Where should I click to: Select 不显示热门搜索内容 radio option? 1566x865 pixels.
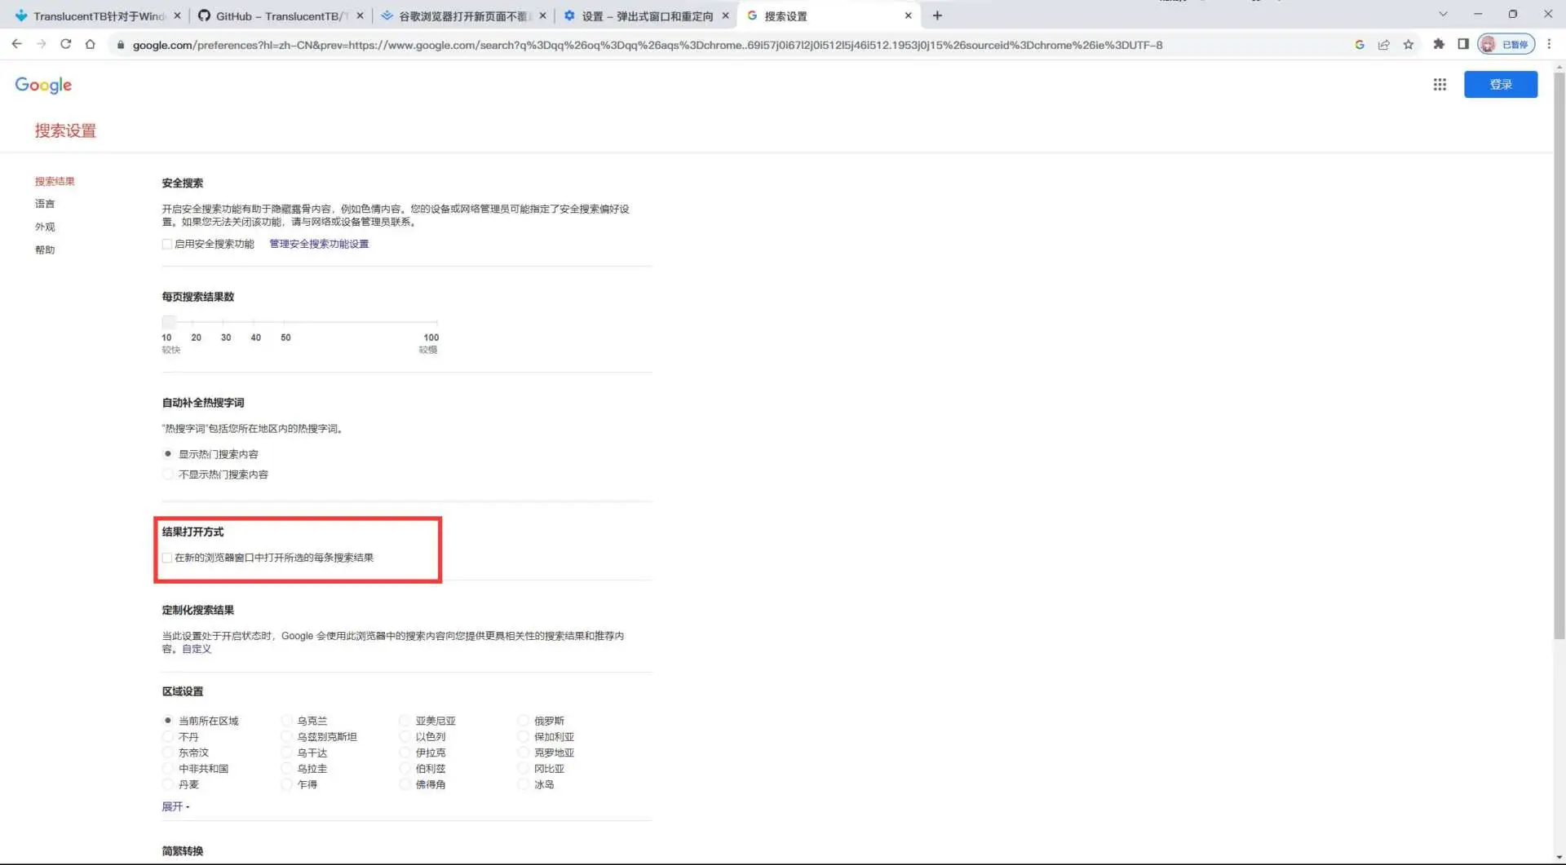point(168,474)
